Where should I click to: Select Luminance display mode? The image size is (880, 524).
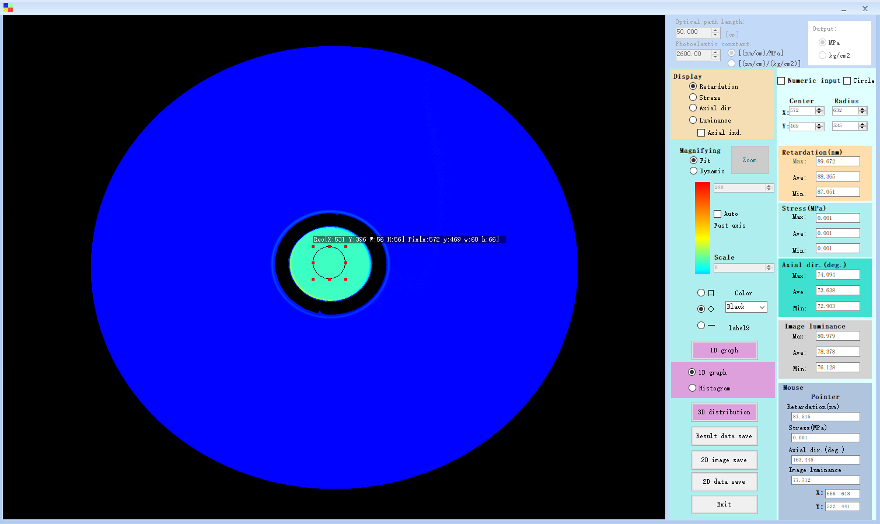[x=693, y=120]
